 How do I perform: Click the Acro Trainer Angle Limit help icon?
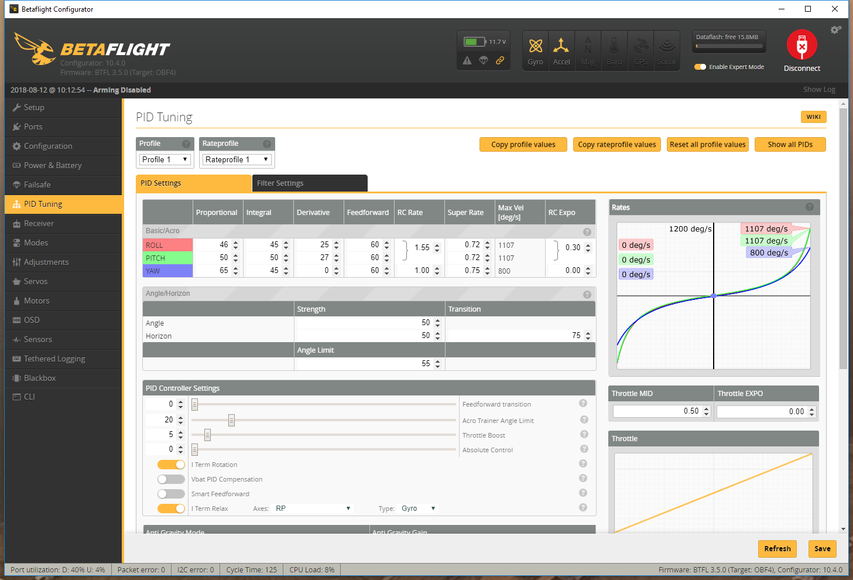(x=584, y=419)
